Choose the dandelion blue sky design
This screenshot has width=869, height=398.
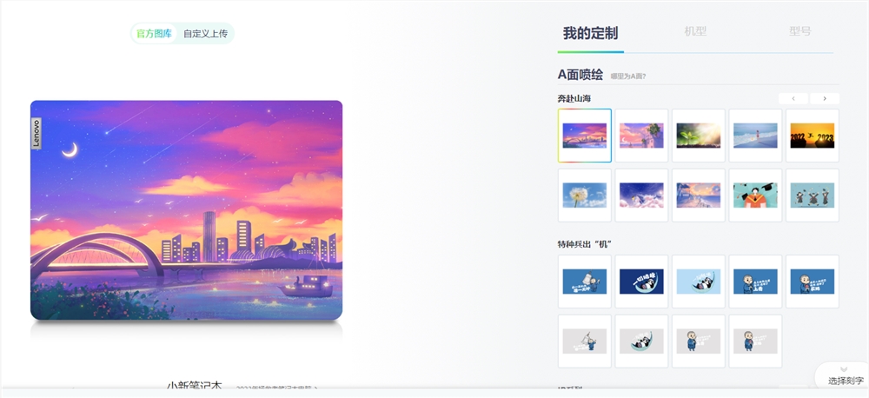pyautogui.click(x=585, y=196)
